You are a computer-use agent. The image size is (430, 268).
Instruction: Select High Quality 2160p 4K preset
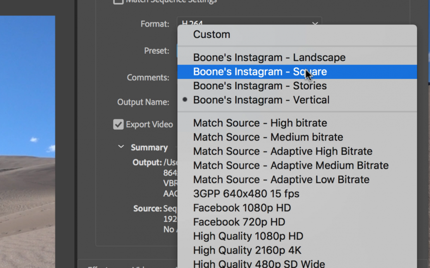(247, 250)
